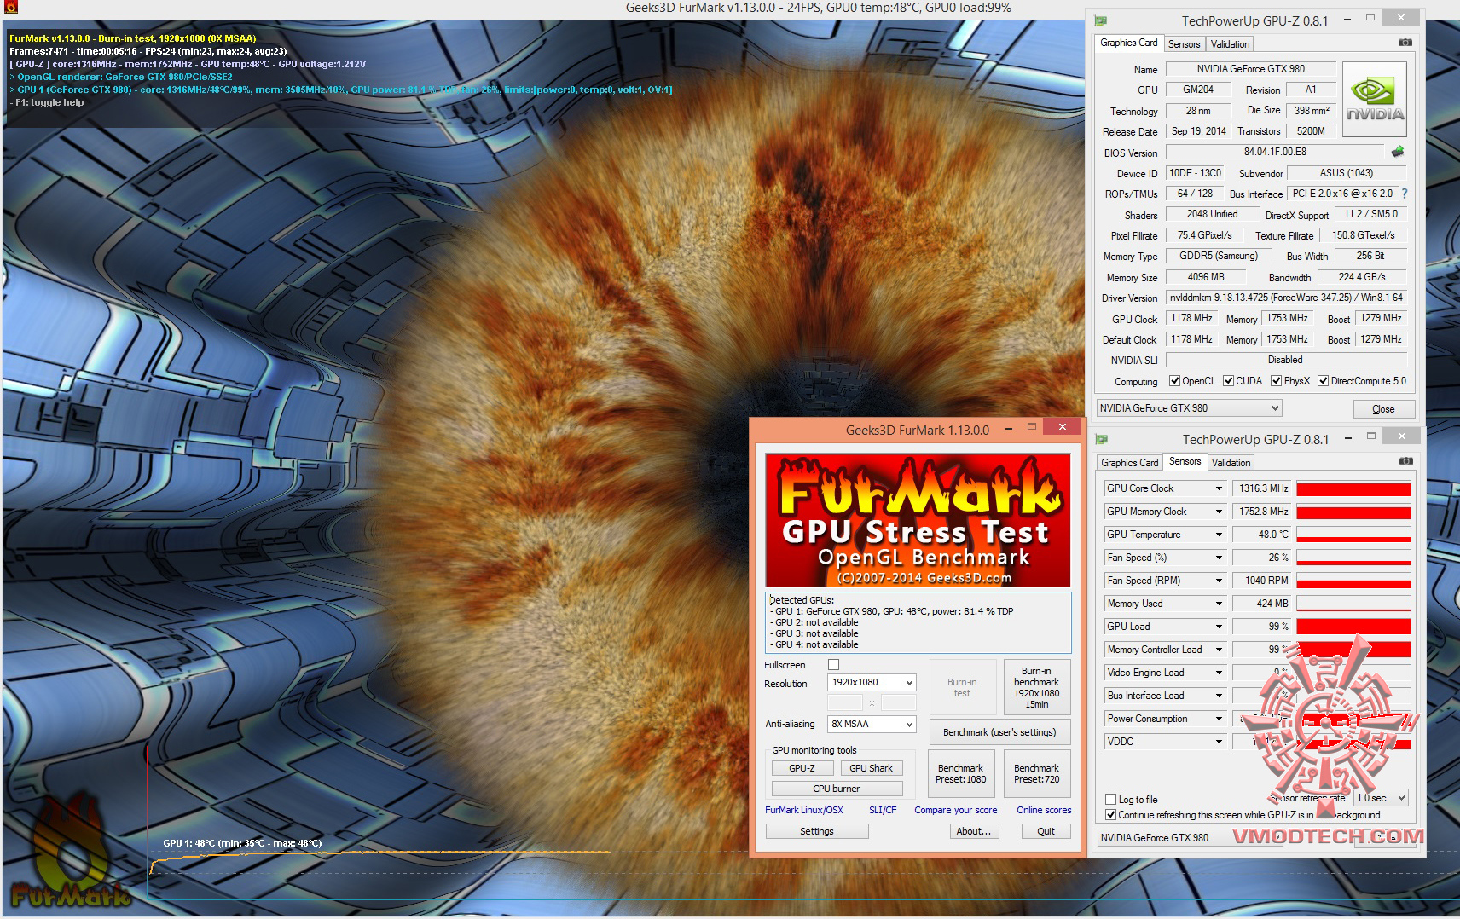Close the FurMark 1.13.0.0 dialog with the X
The image size is (1460, 919).
(x=1062, y=426)
